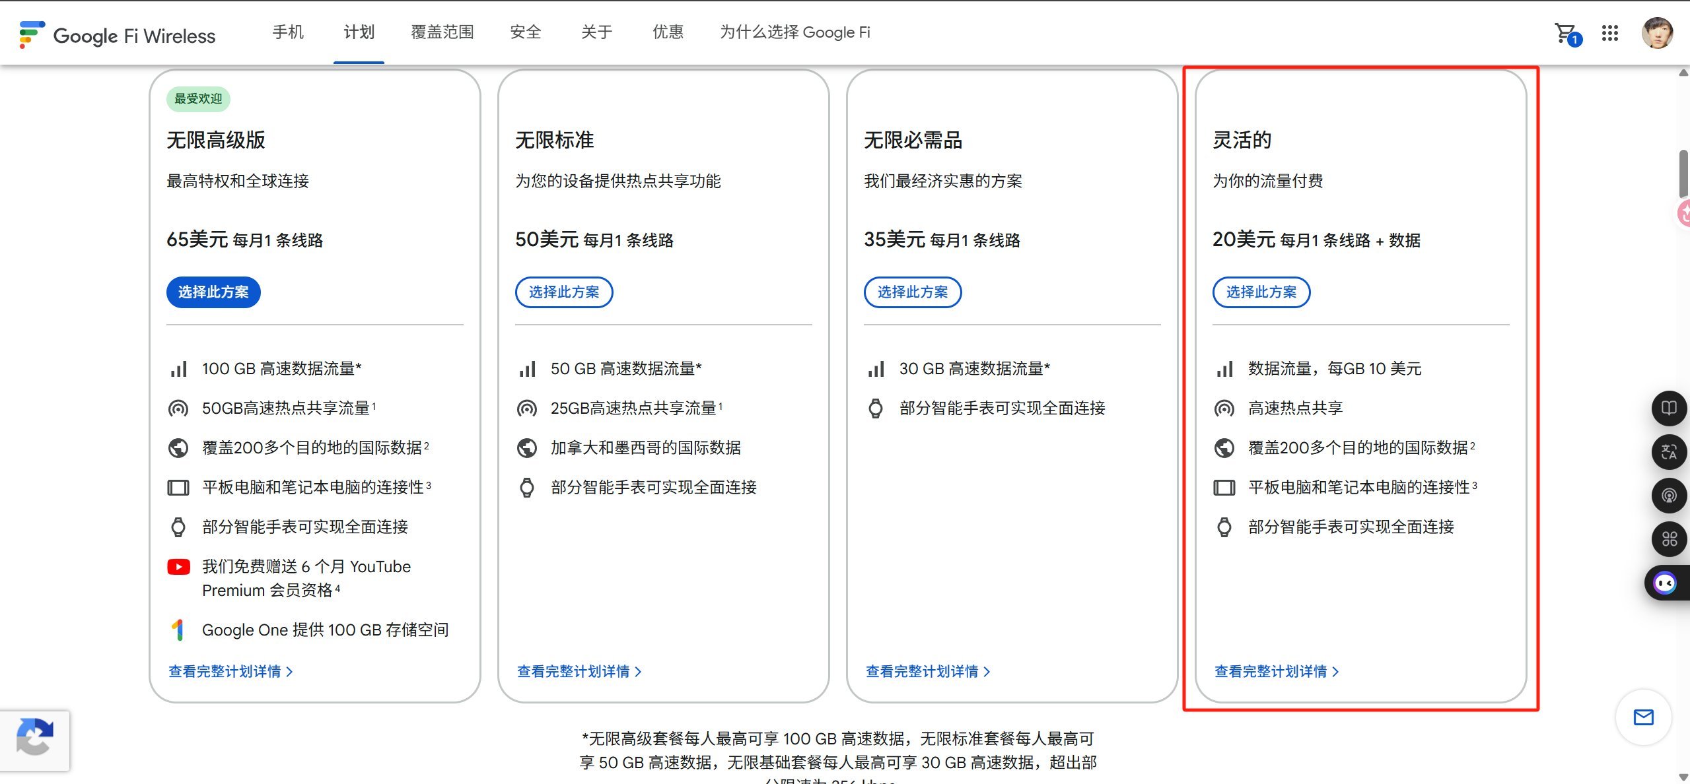Open the Google apps grid

tap(1609, 33)
